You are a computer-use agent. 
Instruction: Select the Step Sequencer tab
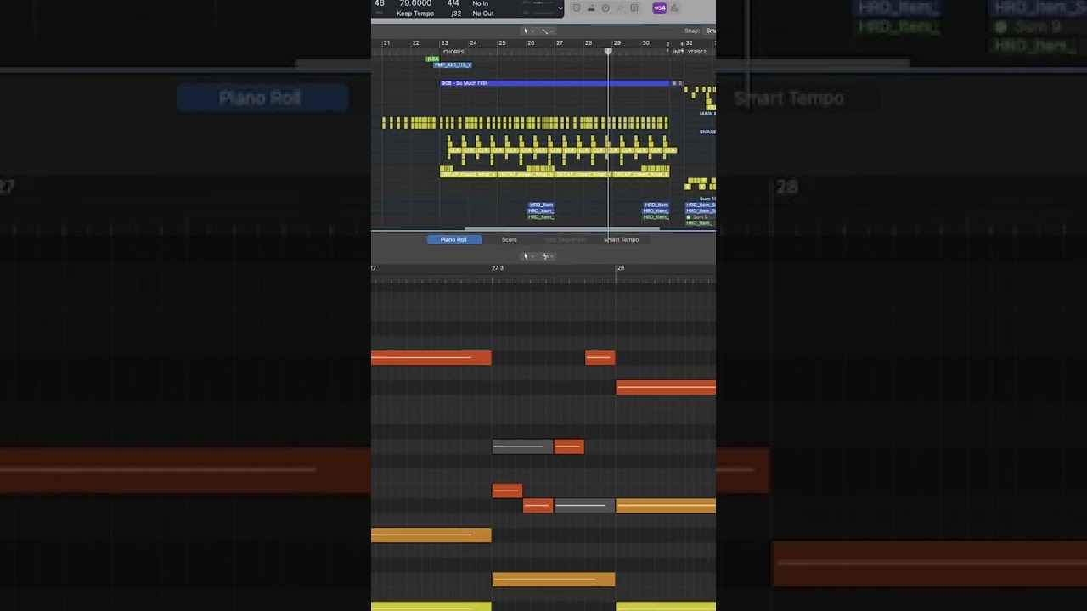(565, 239)
